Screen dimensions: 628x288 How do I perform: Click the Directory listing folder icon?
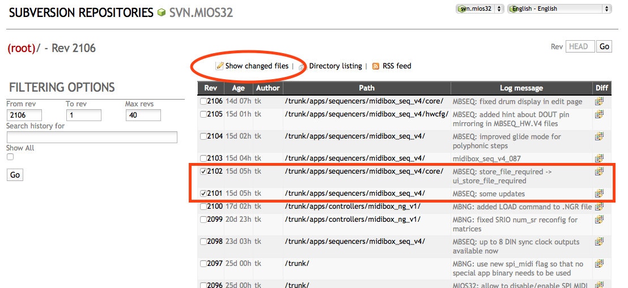(x=303, y=67)
